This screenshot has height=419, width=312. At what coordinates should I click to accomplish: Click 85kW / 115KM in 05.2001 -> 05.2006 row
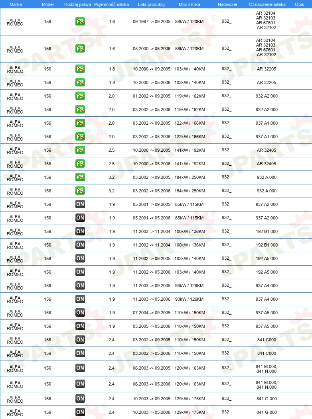pos(189,218)
